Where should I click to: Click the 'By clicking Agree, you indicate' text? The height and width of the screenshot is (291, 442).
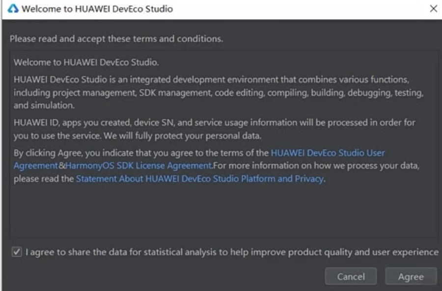(x=141, y=153)
